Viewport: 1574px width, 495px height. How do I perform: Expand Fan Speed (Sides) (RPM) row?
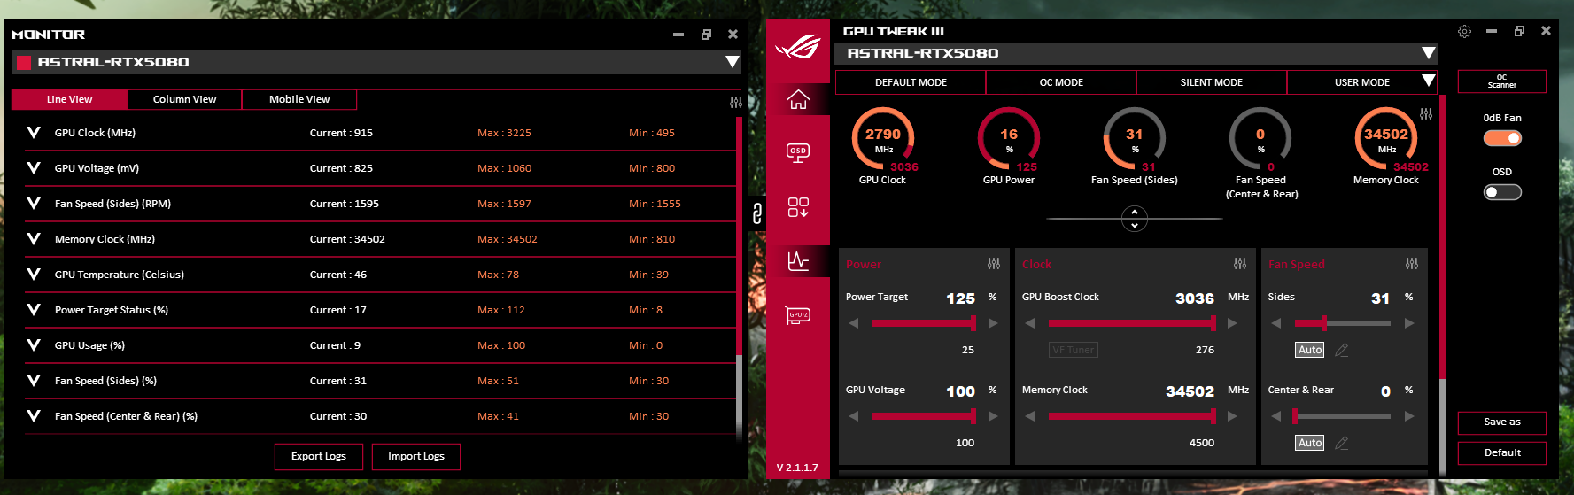coord(34,204)
